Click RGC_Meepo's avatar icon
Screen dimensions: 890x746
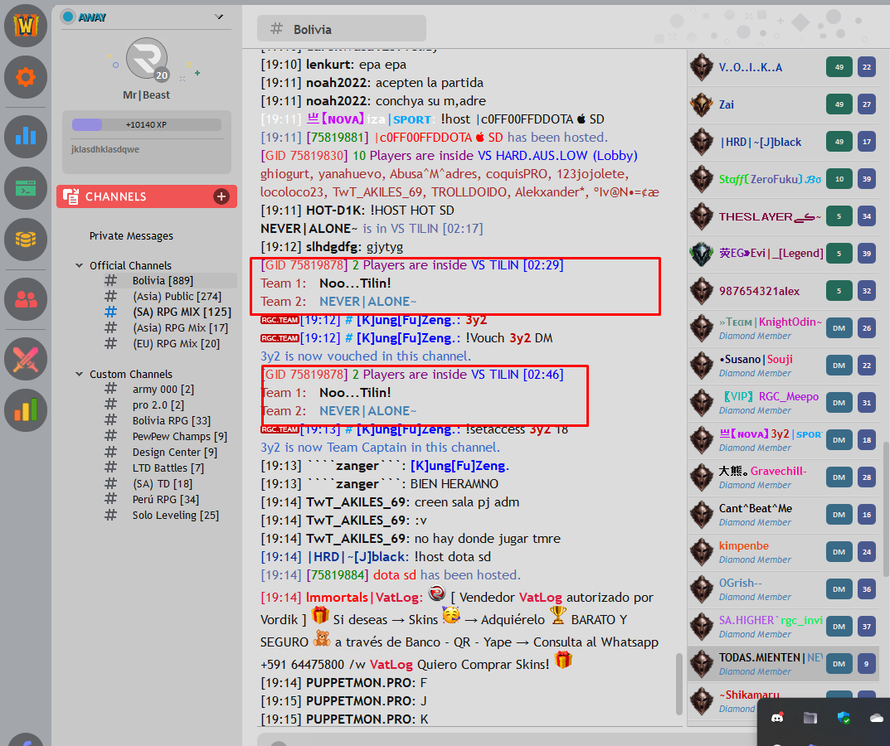[x=702, y=403]
